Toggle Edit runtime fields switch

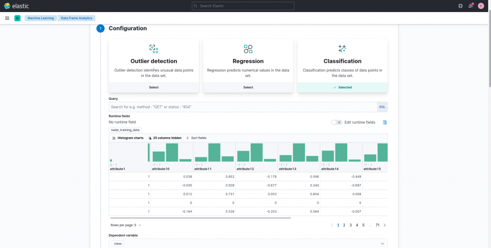(x=337, y=122)
